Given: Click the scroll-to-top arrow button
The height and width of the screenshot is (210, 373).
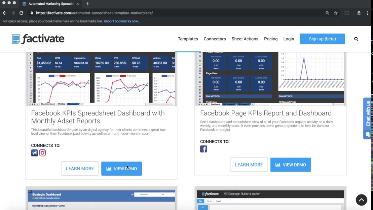Looking at the screenshot, I should tap(361, 200).
